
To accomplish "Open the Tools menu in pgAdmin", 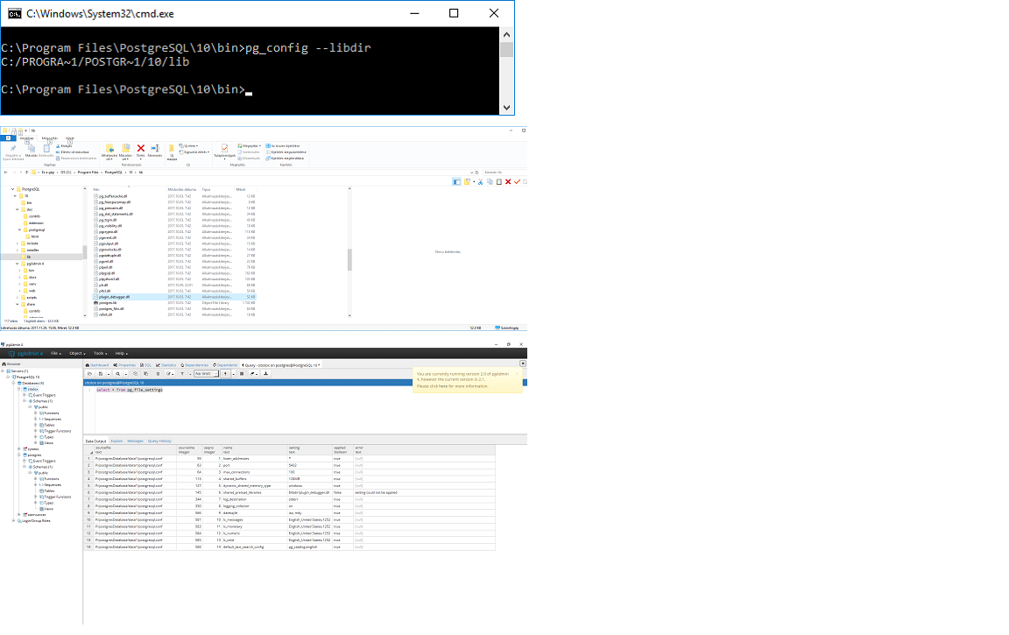I will click(x=99, y=353).
